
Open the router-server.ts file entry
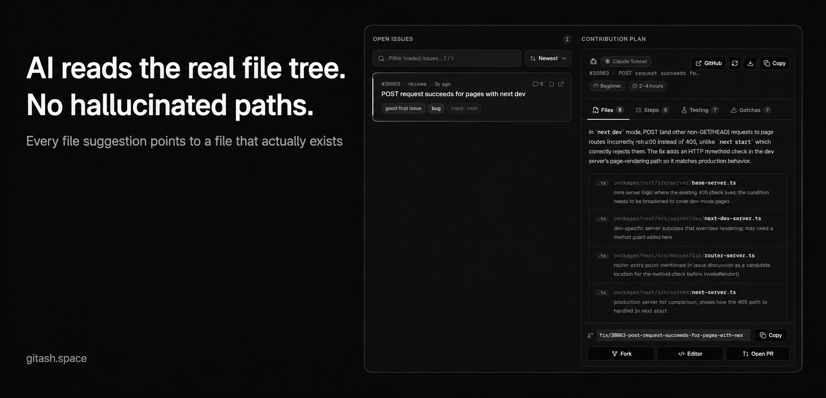pyautogui.click(x=688, y=265)
